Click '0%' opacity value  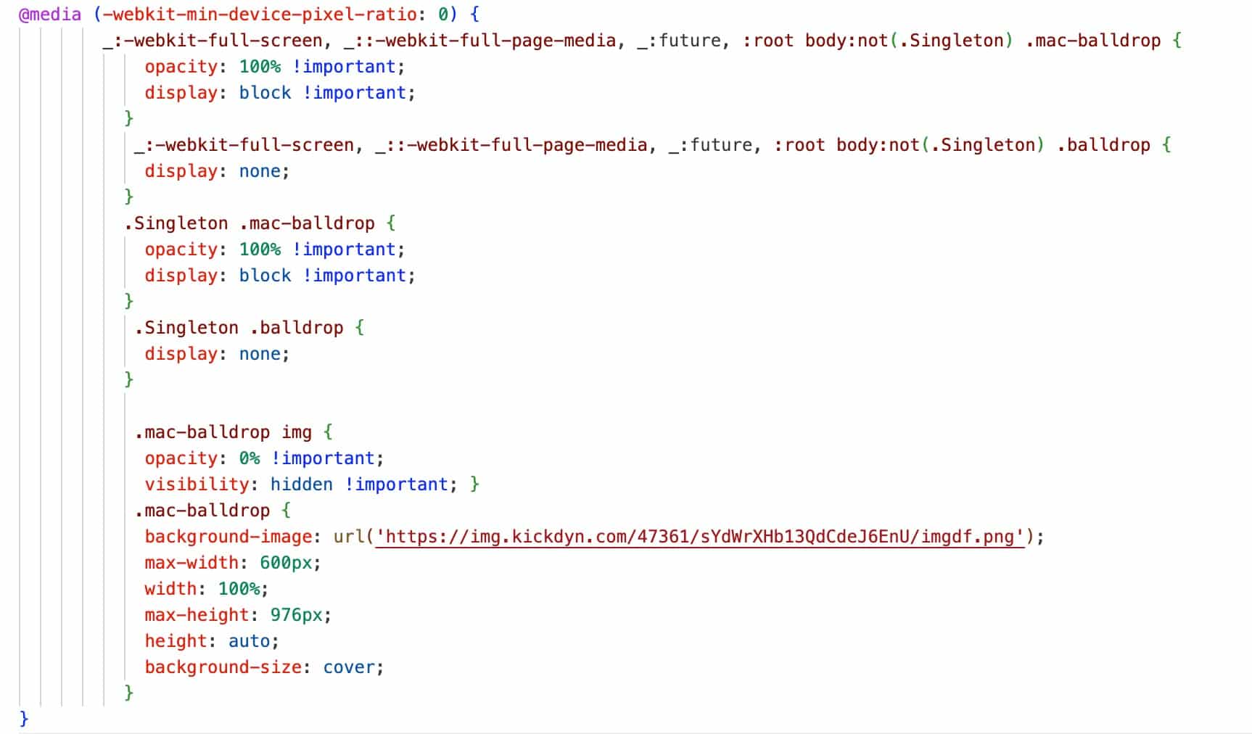click(249, 458)
